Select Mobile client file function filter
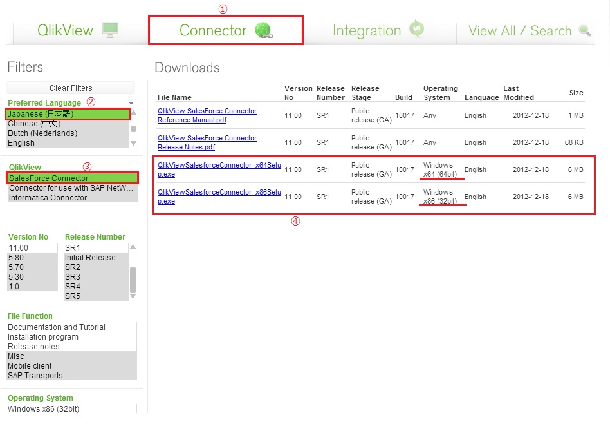Image resolution: width=610 pixels, height=442 pixels. (72, 366)
